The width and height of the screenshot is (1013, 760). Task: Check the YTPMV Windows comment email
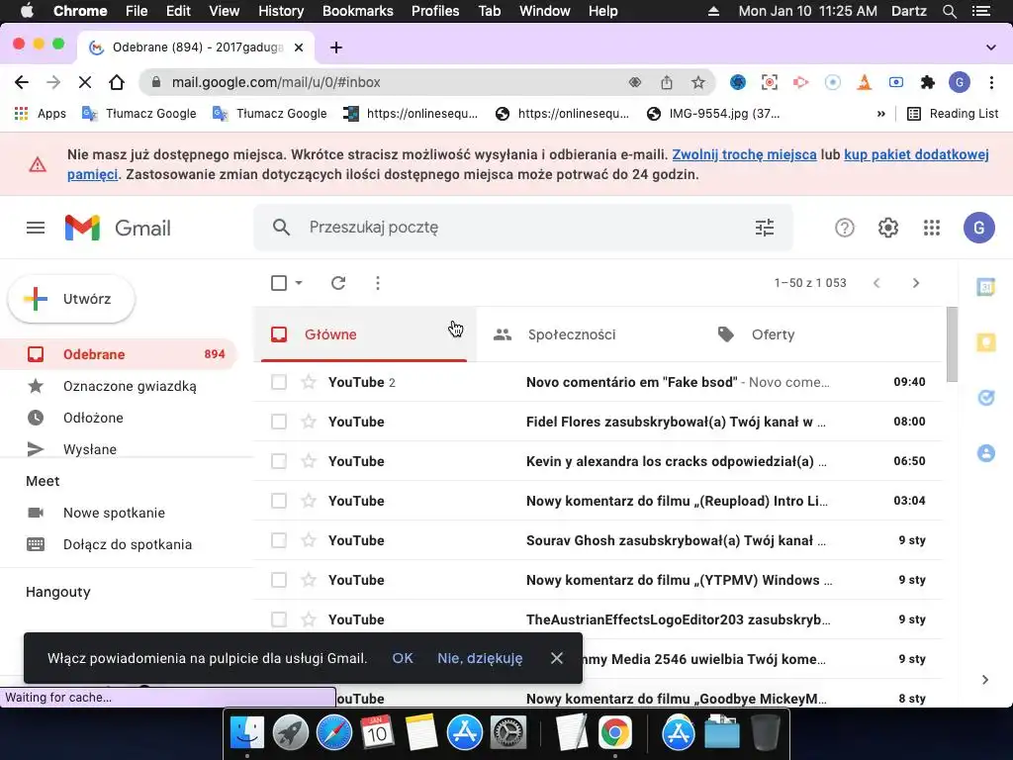coord(279,580)
